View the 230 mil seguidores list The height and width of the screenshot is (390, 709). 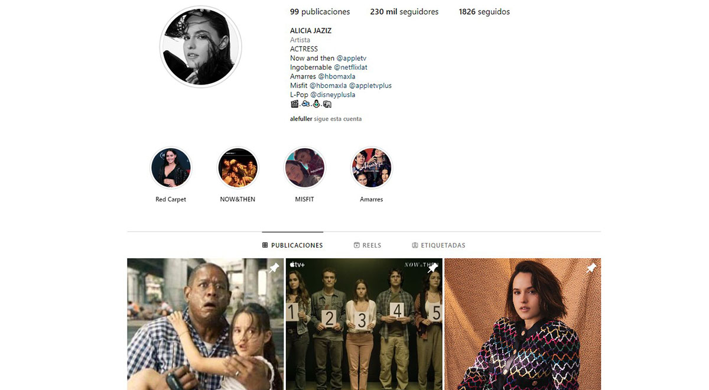click(404, 12)
